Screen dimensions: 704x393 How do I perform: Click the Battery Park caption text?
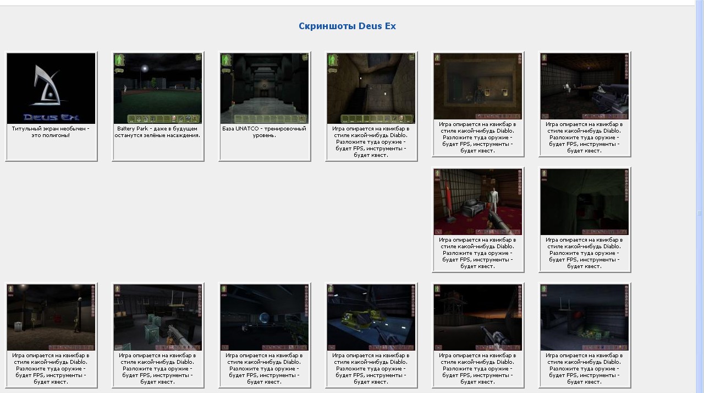tap(158, 132)
